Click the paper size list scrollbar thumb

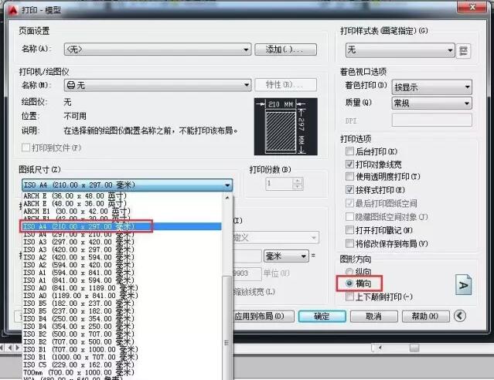click(x=227, y=327)
